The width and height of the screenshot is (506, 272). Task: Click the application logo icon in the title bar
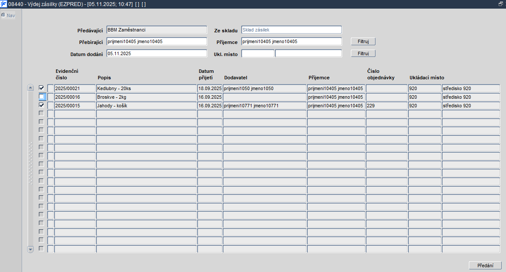pos(3,4)
